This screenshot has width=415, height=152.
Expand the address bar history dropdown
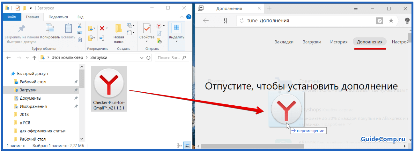click(x=142, y=58)
